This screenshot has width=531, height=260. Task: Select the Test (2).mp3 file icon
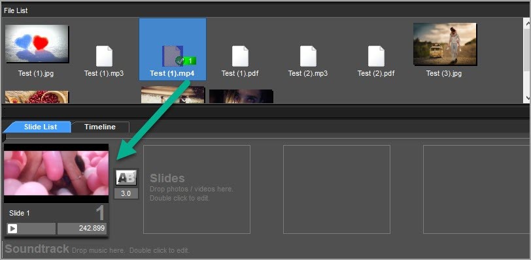[308, 56]
